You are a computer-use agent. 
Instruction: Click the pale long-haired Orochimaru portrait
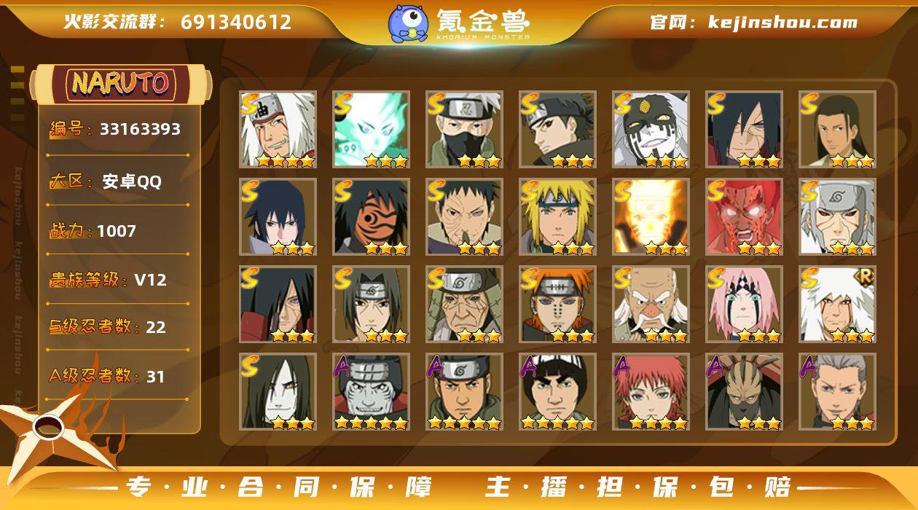(278, 391)
